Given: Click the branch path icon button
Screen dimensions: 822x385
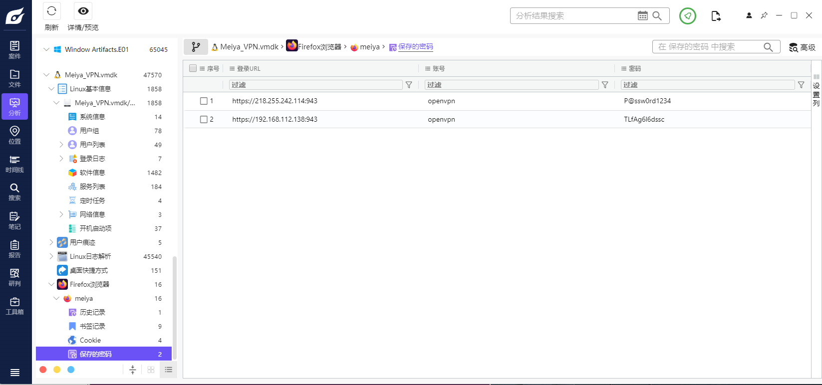Looking at the screenshot, I should (x=196, y=47).
